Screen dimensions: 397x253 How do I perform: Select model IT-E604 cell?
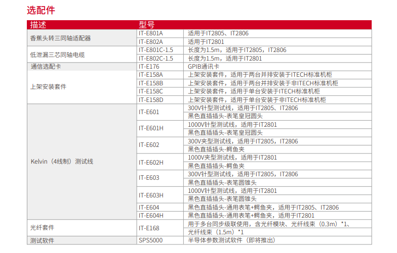coord(160,208)
